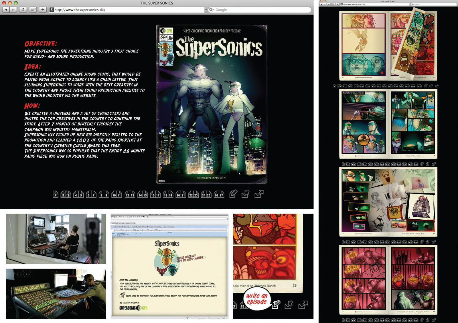Open photo of engineer at illuminated mixing console
The width and height of the screenshot is (458, 323).
tap(56, 294)
